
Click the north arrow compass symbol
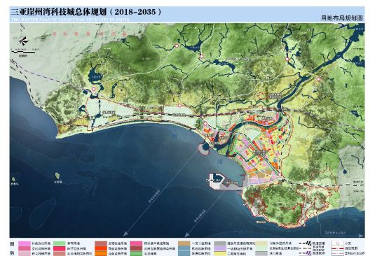click(x=23, y=41)
